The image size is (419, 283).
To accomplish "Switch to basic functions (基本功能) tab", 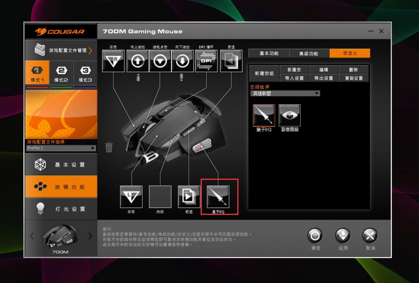I will click(268, 53).
